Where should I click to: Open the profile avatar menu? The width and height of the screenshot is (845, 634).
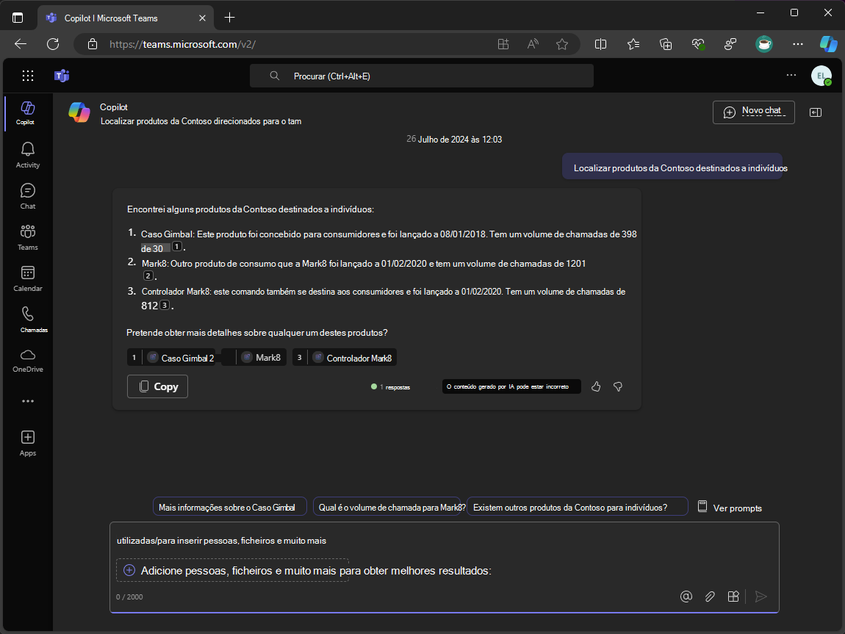(x=821, y=76)
